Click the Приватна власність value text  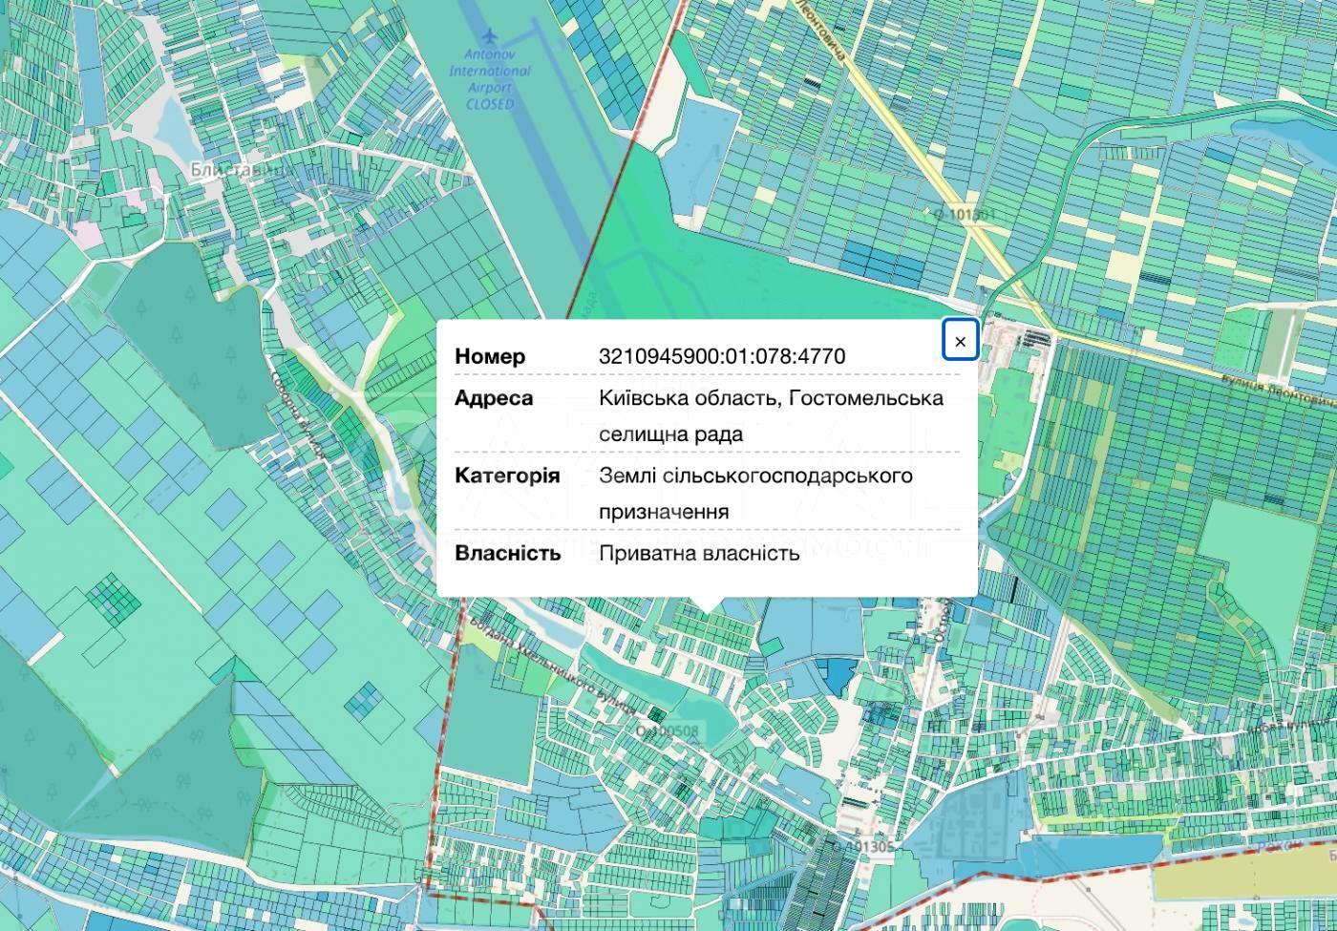point(699,553)
